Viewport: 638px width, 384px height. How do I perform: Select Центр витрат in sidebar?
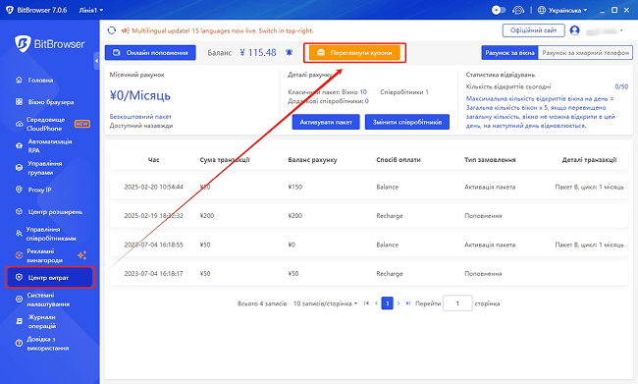pyautogui.click(x=50, y=278)
